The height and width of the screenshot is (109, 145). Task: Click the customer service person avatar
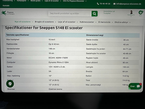[x=131, y=12]
